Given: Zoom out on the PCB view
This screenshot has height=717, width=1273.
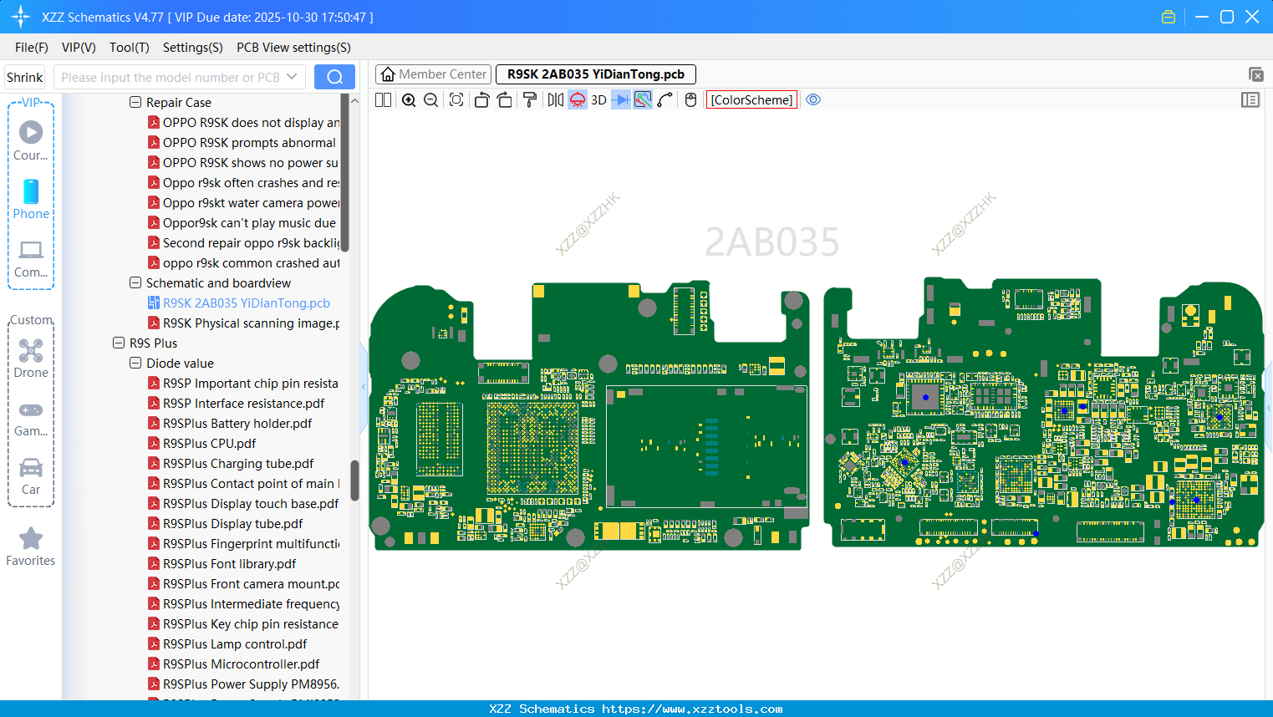Looking at the screenshot, I should (x=430, y=99).
